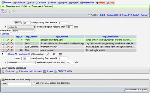Open the Search tab
Screen dimensions: 150x93
[41, 3]
